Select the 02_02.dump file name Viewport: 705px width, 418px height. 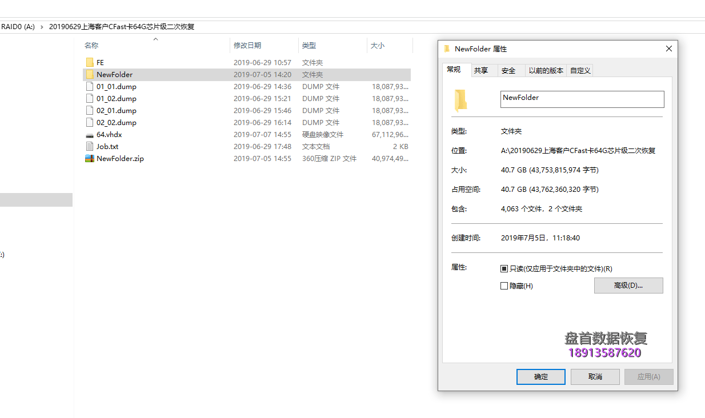point(117,122)
